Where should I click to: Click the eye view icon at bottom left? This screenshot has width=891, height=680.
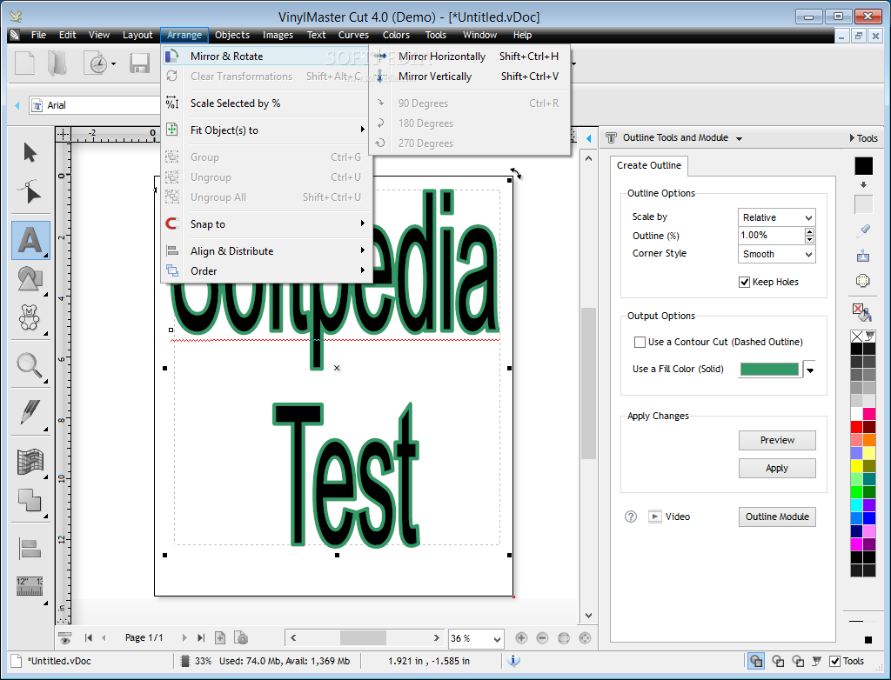[x=64, y=638]
